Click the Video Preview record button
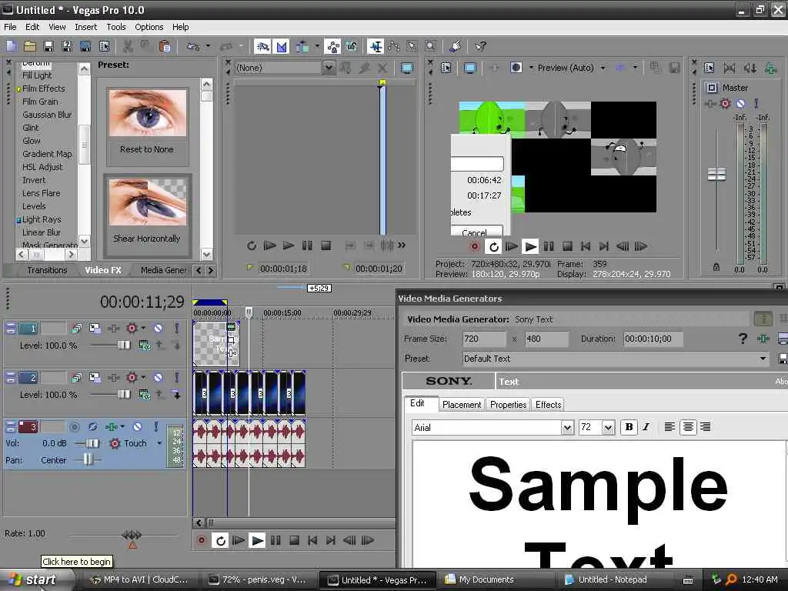 [x=474, y=246]
